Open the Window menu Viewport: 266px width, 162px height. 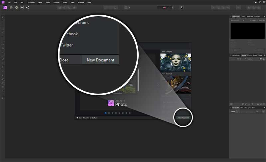(81, 3)
